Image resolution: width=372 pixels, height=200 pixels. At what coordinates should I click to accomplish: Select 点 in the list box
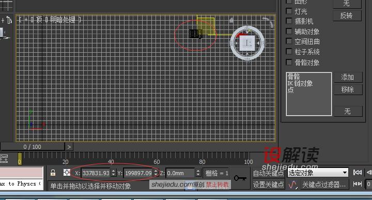[290, 90]
